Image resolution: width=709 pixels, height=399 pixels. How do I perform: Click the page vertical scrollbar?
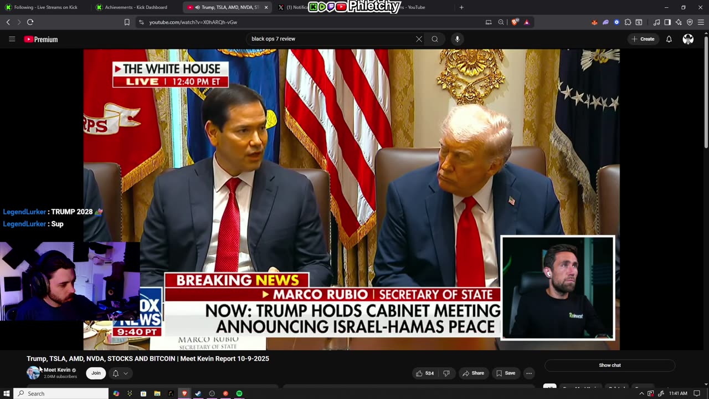[x=706, y=91]
